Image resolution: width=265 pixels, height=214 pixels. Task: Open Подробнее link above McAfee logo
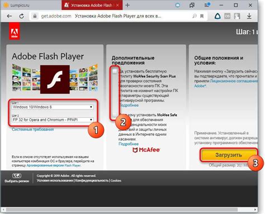129,144
